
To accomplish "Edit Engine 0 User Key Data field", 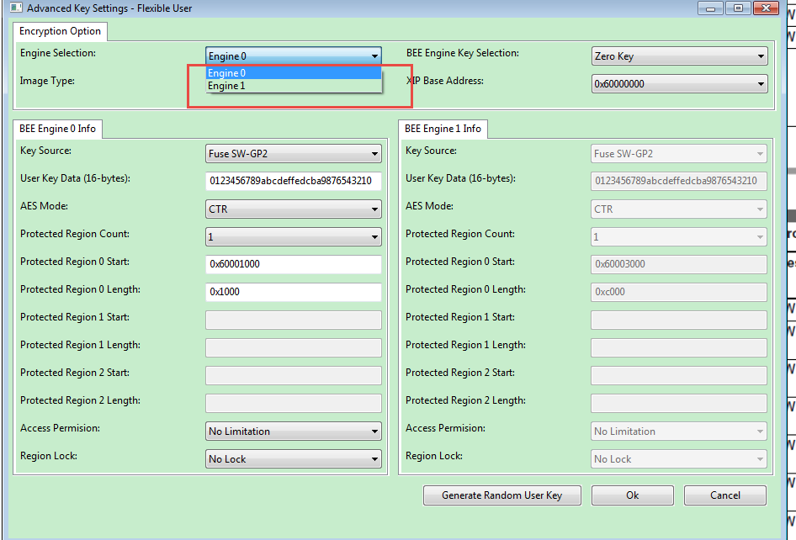I will [x=294, y=181].
